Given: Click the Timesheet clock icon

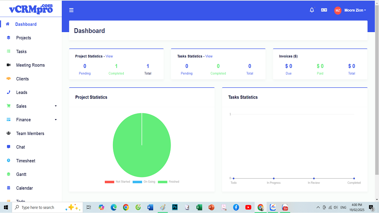Looking at the screenshot, I should [9, 160].
